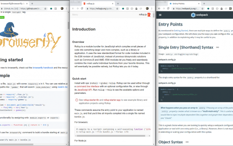The image size is (233, 146).
Task: Click the lock icon beside the rollupjs.org URL
Action: click(88, 9)
